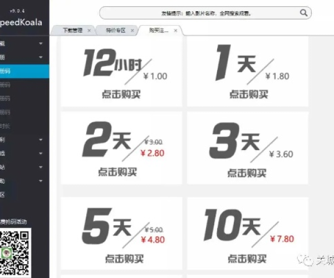Click the ¥1.00 price text
This screenshot has height=278, width=334.
point(155,76)
